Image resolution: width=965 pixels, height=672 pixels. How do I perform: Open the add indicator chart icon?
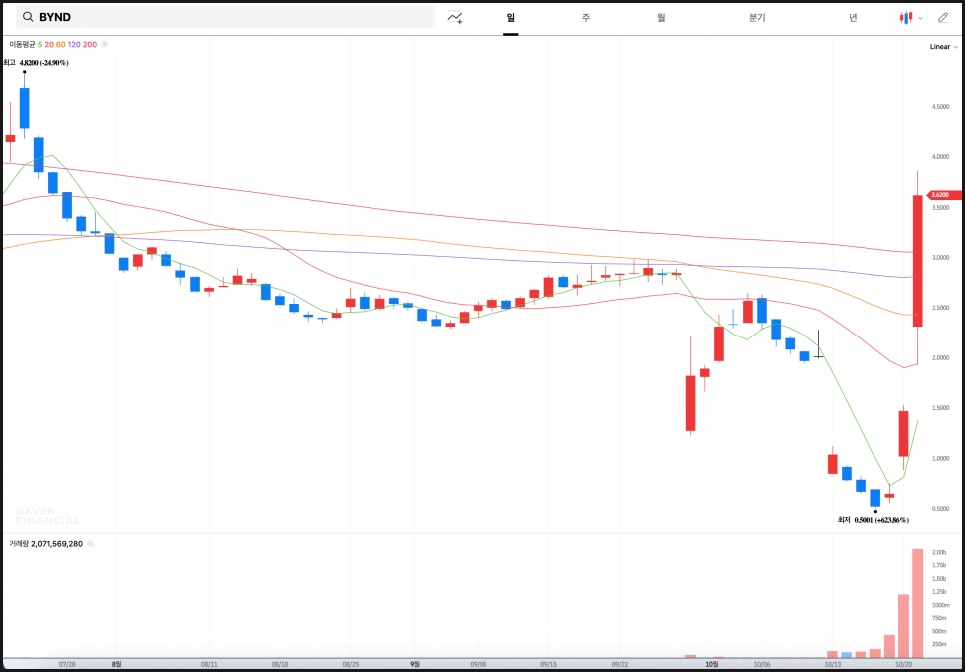click(455, 17)
